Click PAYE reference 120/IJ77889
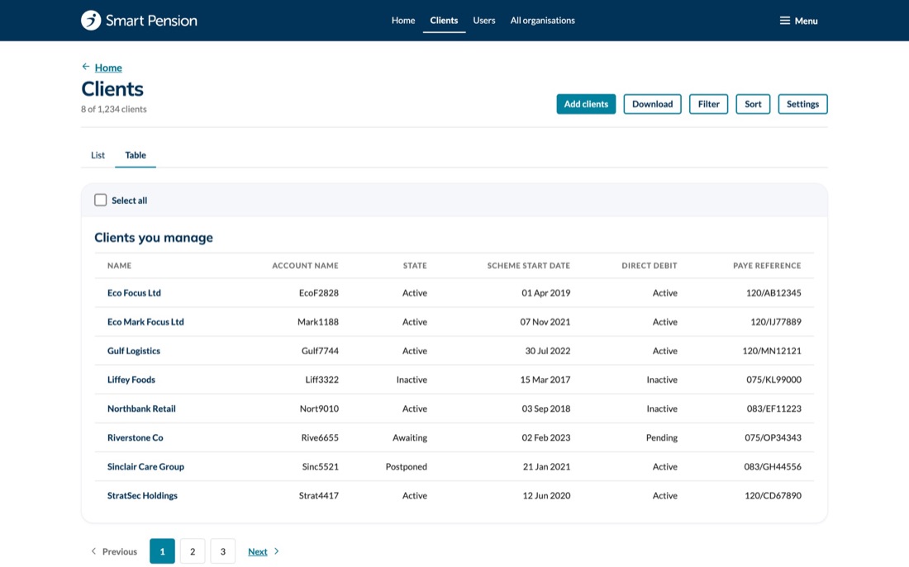Image resolution: width=909 pixels, height=567 pixels. coord(776,322)
